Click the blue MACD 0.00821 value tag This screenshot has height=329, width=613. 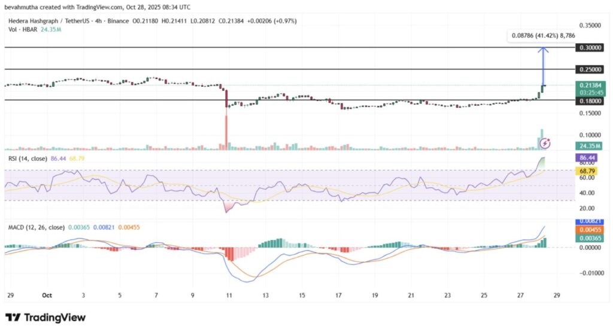(589, 222)
